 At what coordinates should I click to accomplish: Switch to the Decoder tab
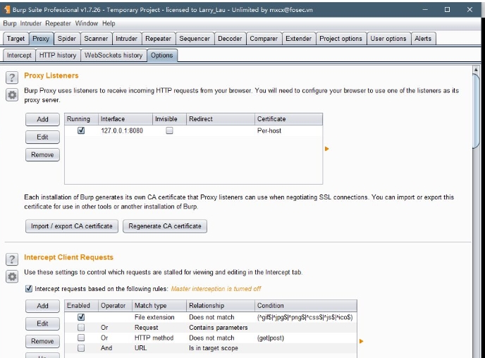click(x=230, y=39)
